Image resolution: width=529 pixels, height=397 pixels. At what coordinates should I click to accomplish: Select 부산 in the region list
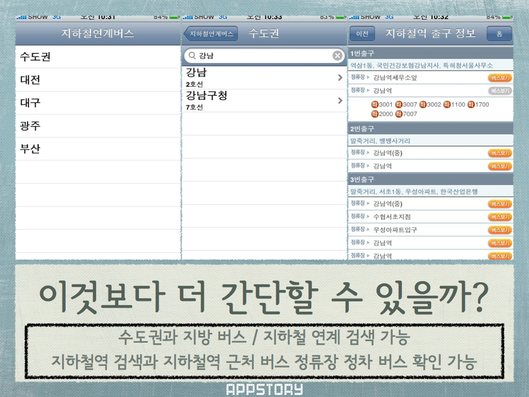coord(30,149)
